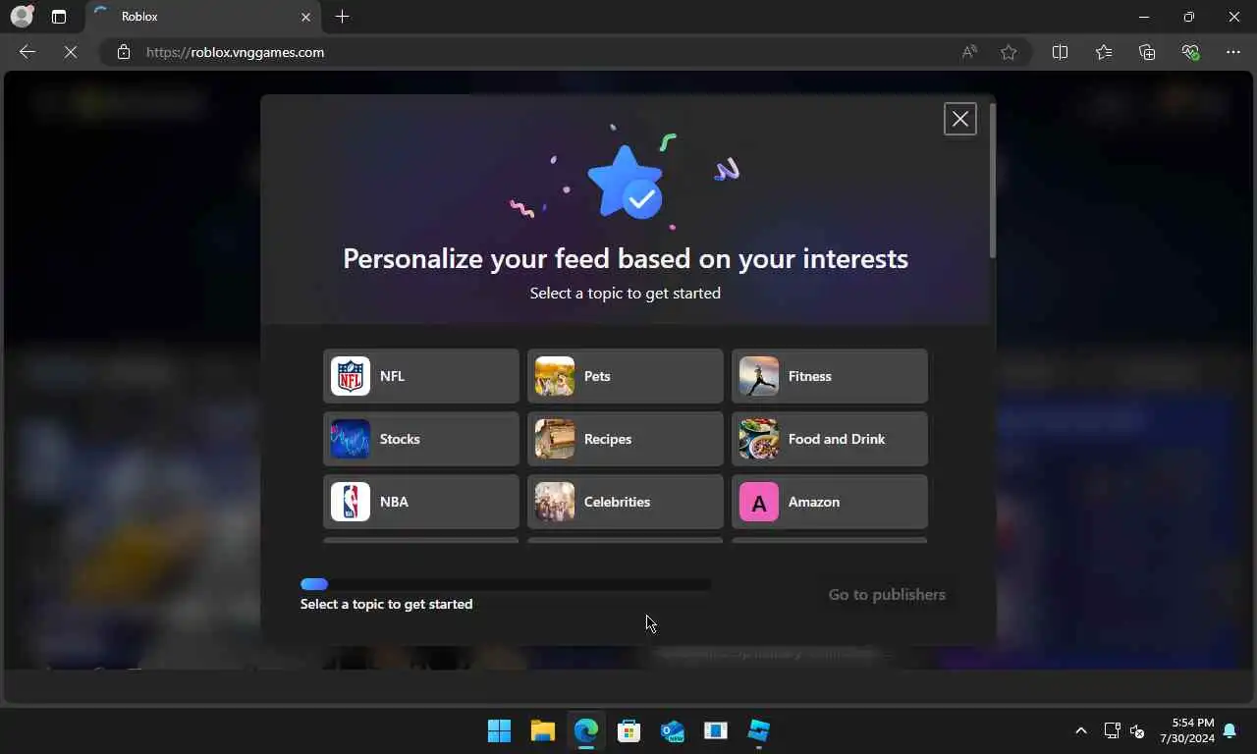Add this page to favorites
The image size is (1257, 754).
tap(1009, 52)
